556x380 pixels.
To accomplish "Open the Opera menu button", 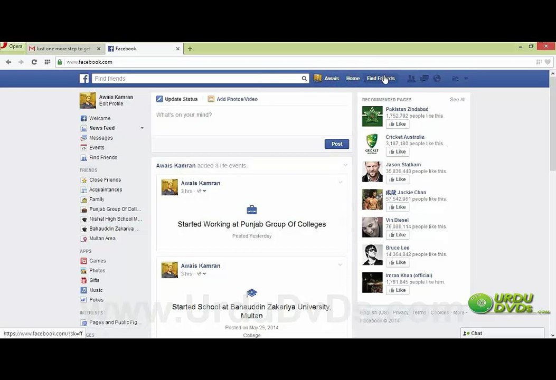I will click(x=12, y=46).
